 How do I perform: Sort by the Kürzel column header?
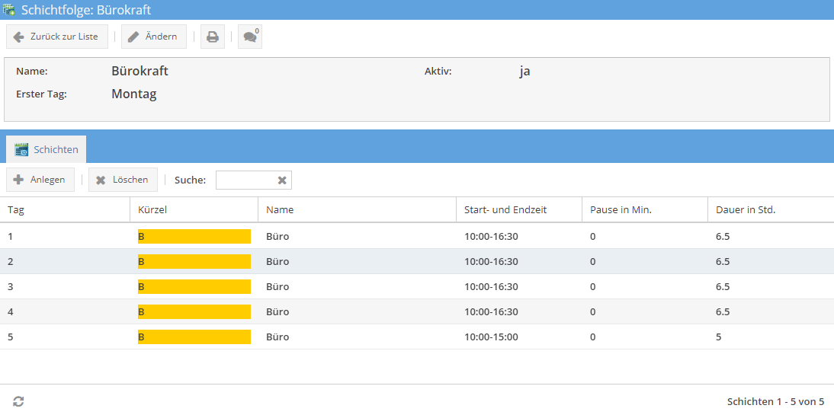(x=152, y=209)
